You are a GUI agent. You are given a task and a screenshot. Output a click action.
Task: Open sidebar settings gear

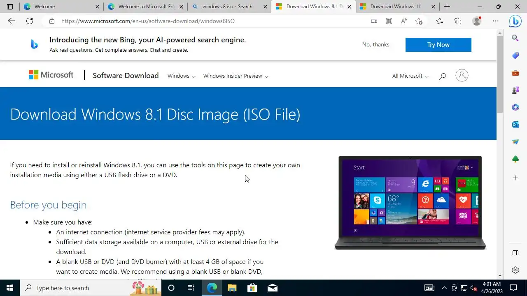tap(515, 270)
